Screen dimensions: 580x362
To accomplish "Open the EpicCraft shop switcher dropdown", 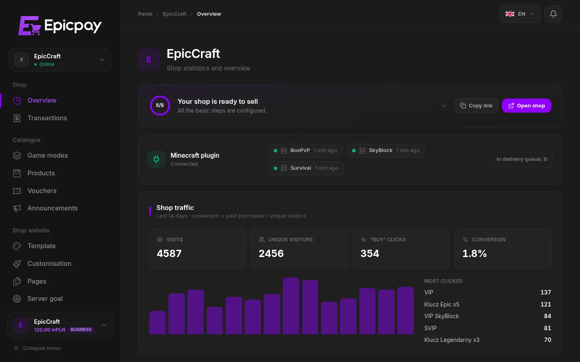I will coord(60,60).
